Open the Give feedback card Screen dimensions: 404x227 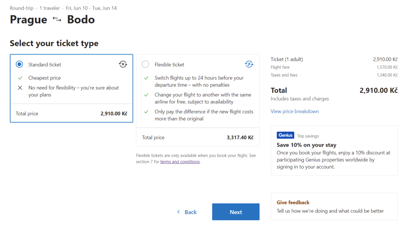tap(334, 207)
